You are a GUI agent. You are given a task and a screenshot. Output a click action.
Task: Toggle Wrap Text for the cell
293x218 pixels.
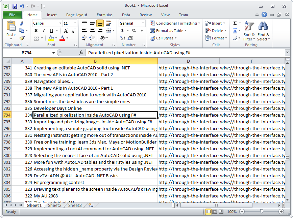[x=108, y=23]
